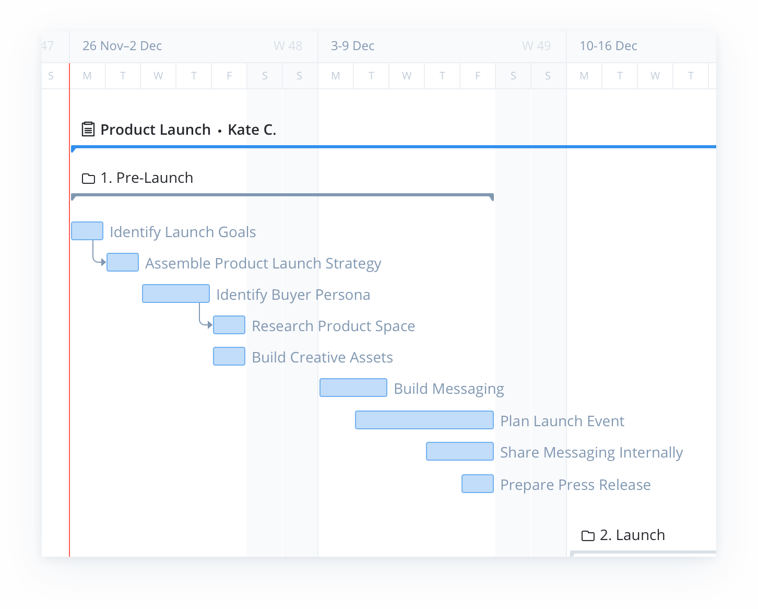Click the 'Kate C.' owner name
Image resolution: width=758 pixels, height=609 pixels.
[252, 130]
